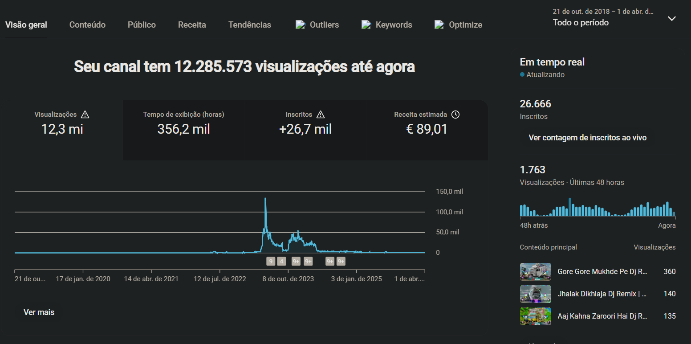
Task: Click the 8 de out. de 2023 date label
Action: pyautogui.click(x=288, y=279)
